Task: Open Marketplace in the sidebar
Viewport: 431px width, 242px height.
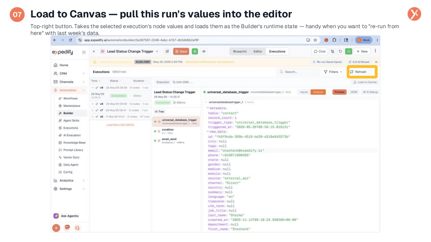Action: (x=72, y=106)
